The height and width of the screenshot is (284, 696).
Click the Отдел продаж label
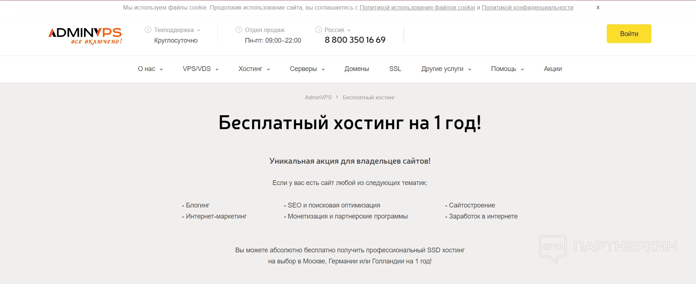pyautogui.click(x=265, y=30)
